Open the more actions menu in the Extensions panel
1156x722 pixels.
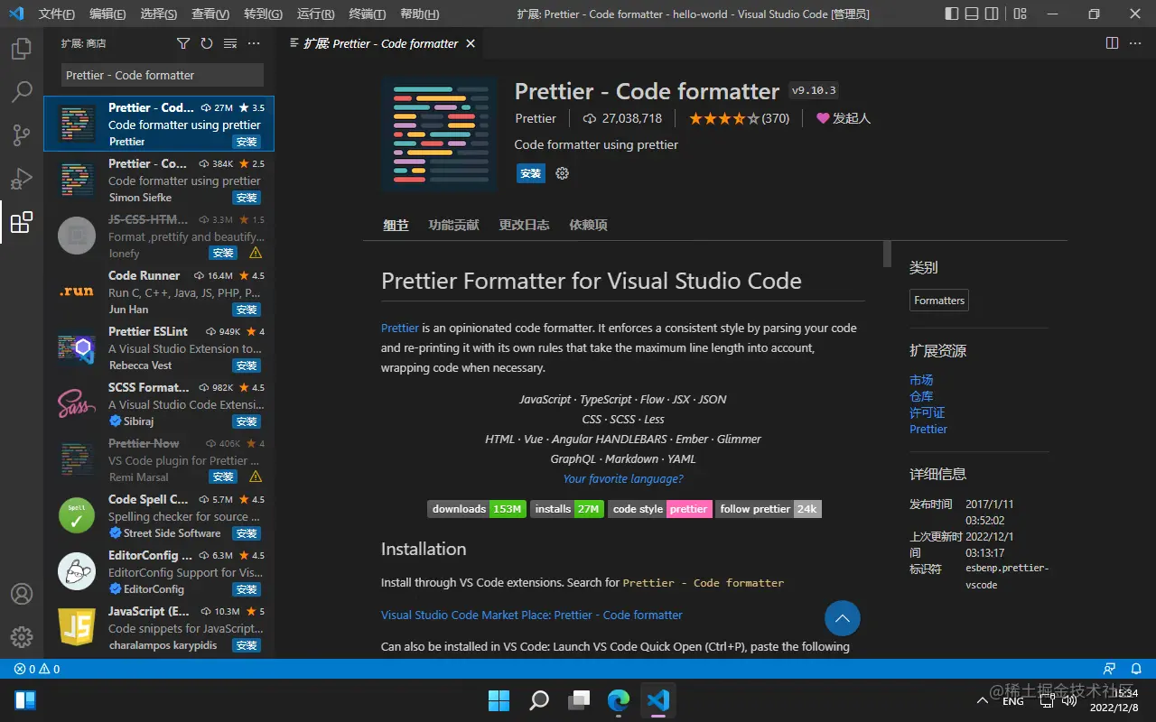(x=253, y=43)
